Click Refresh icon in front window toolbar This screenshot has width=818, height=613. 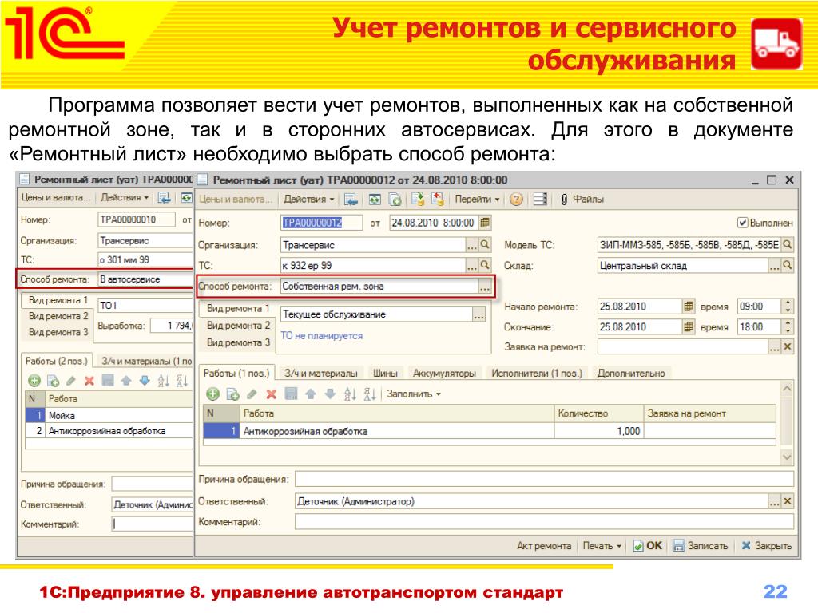point(375,199)
